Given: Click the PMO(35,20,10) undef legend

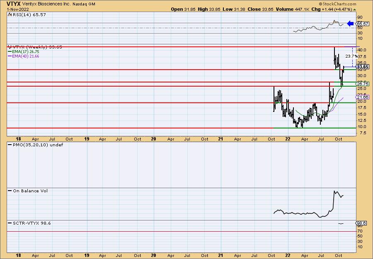Looking at the screenshot, I should pyautogui.click(x=36, y=145).
